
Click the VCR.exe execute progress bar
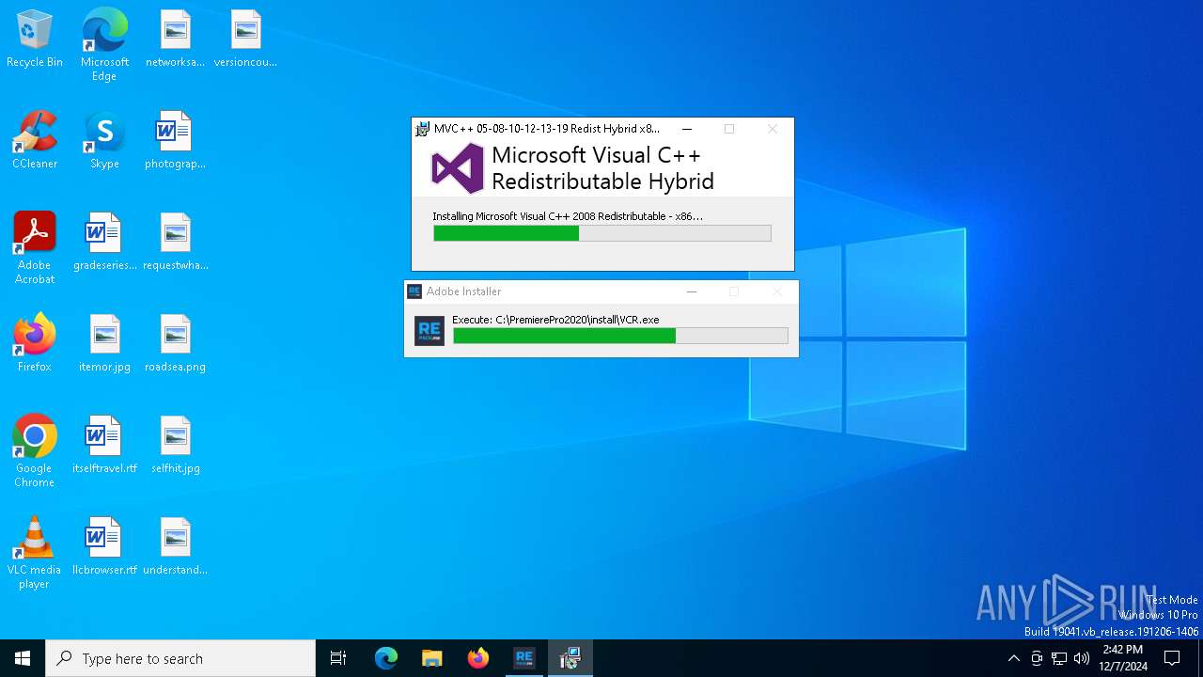[620, 336]
